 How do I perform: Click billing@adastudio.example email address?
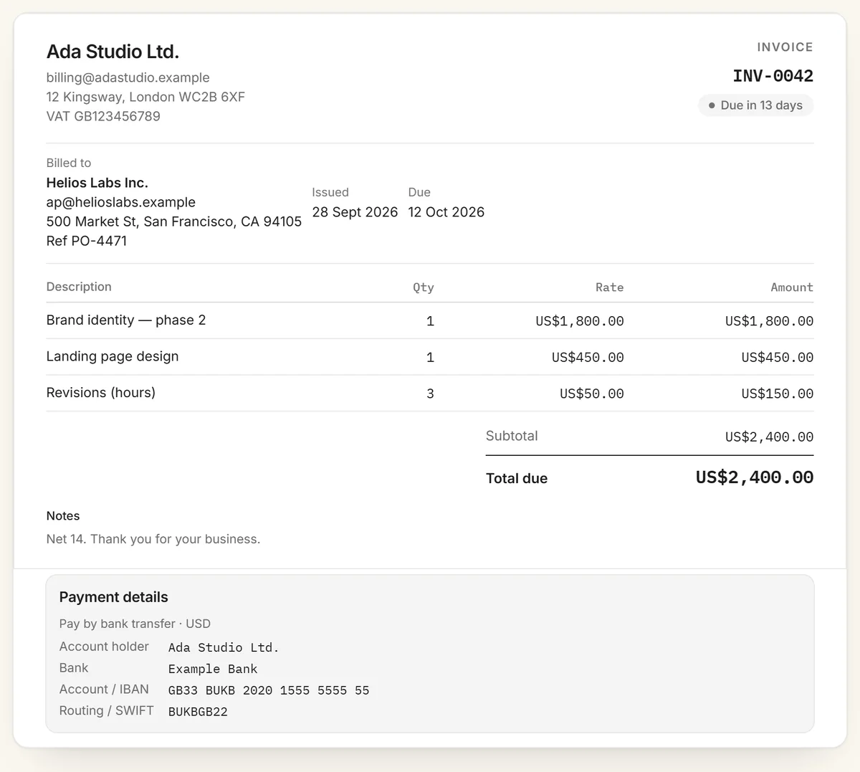128,77
